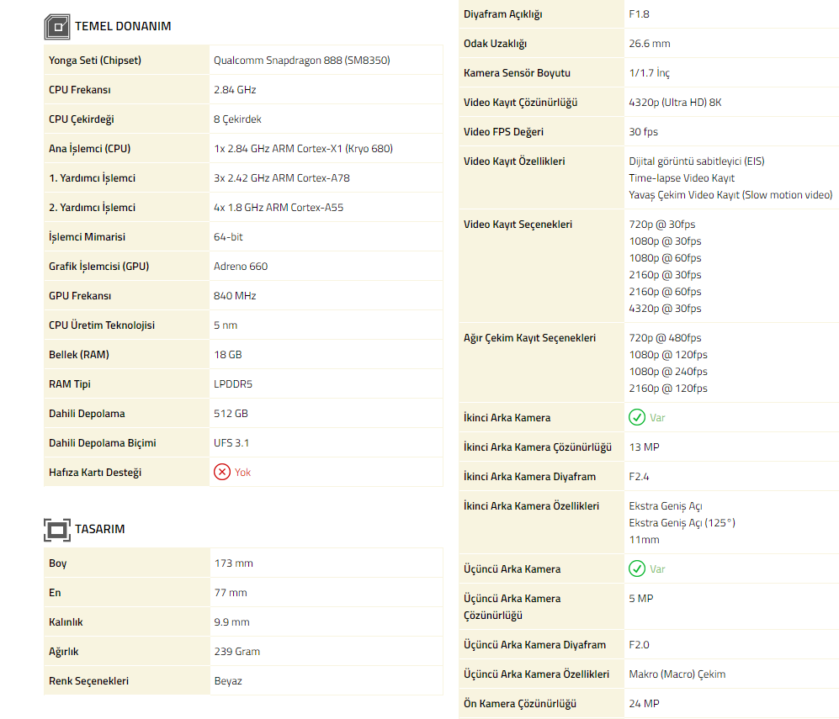Click the UFS 3.1 storage format value

click(x=231, y=443)
